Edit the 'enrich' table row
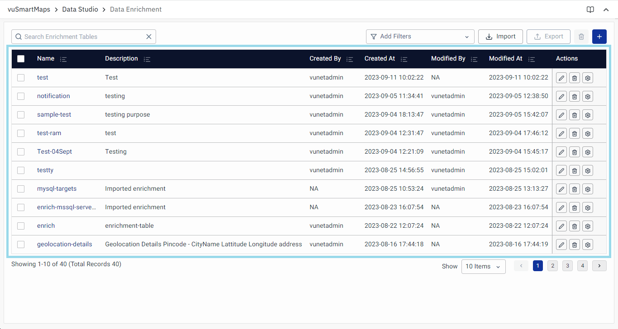The image size is (618, 329). pyautogui.click(x=561, y=226)
